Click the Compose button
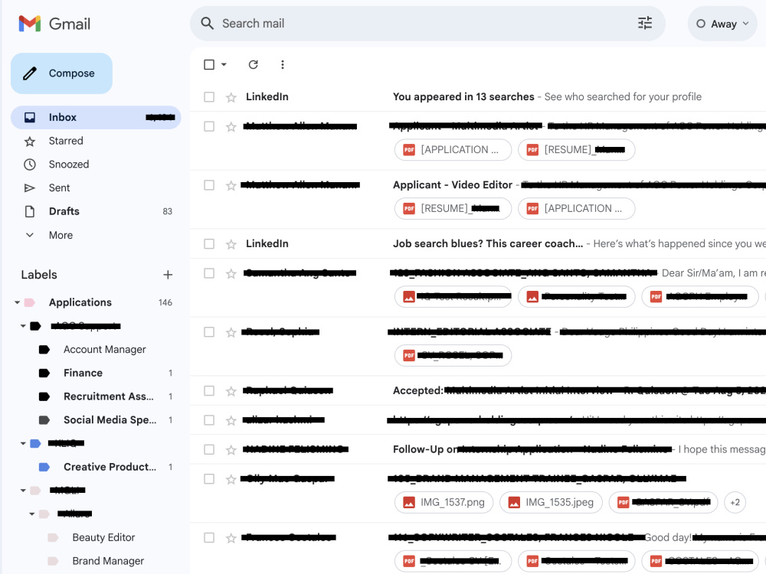Image resolution: width=766 pixels, height=574 pixels. click(61, 73)
